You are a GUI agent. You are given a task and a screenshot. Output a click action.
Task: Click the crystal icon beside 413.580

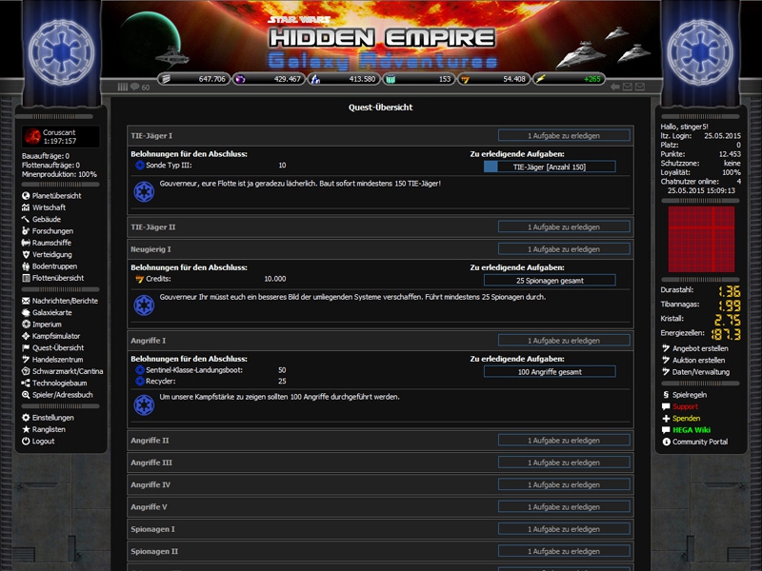[x=315, y=79]
